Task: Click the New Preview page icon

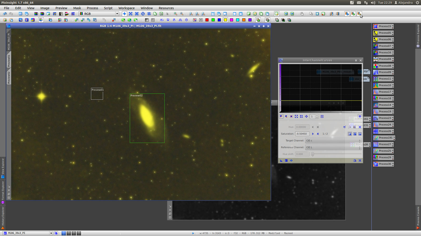Action: (x=155, y=14)
